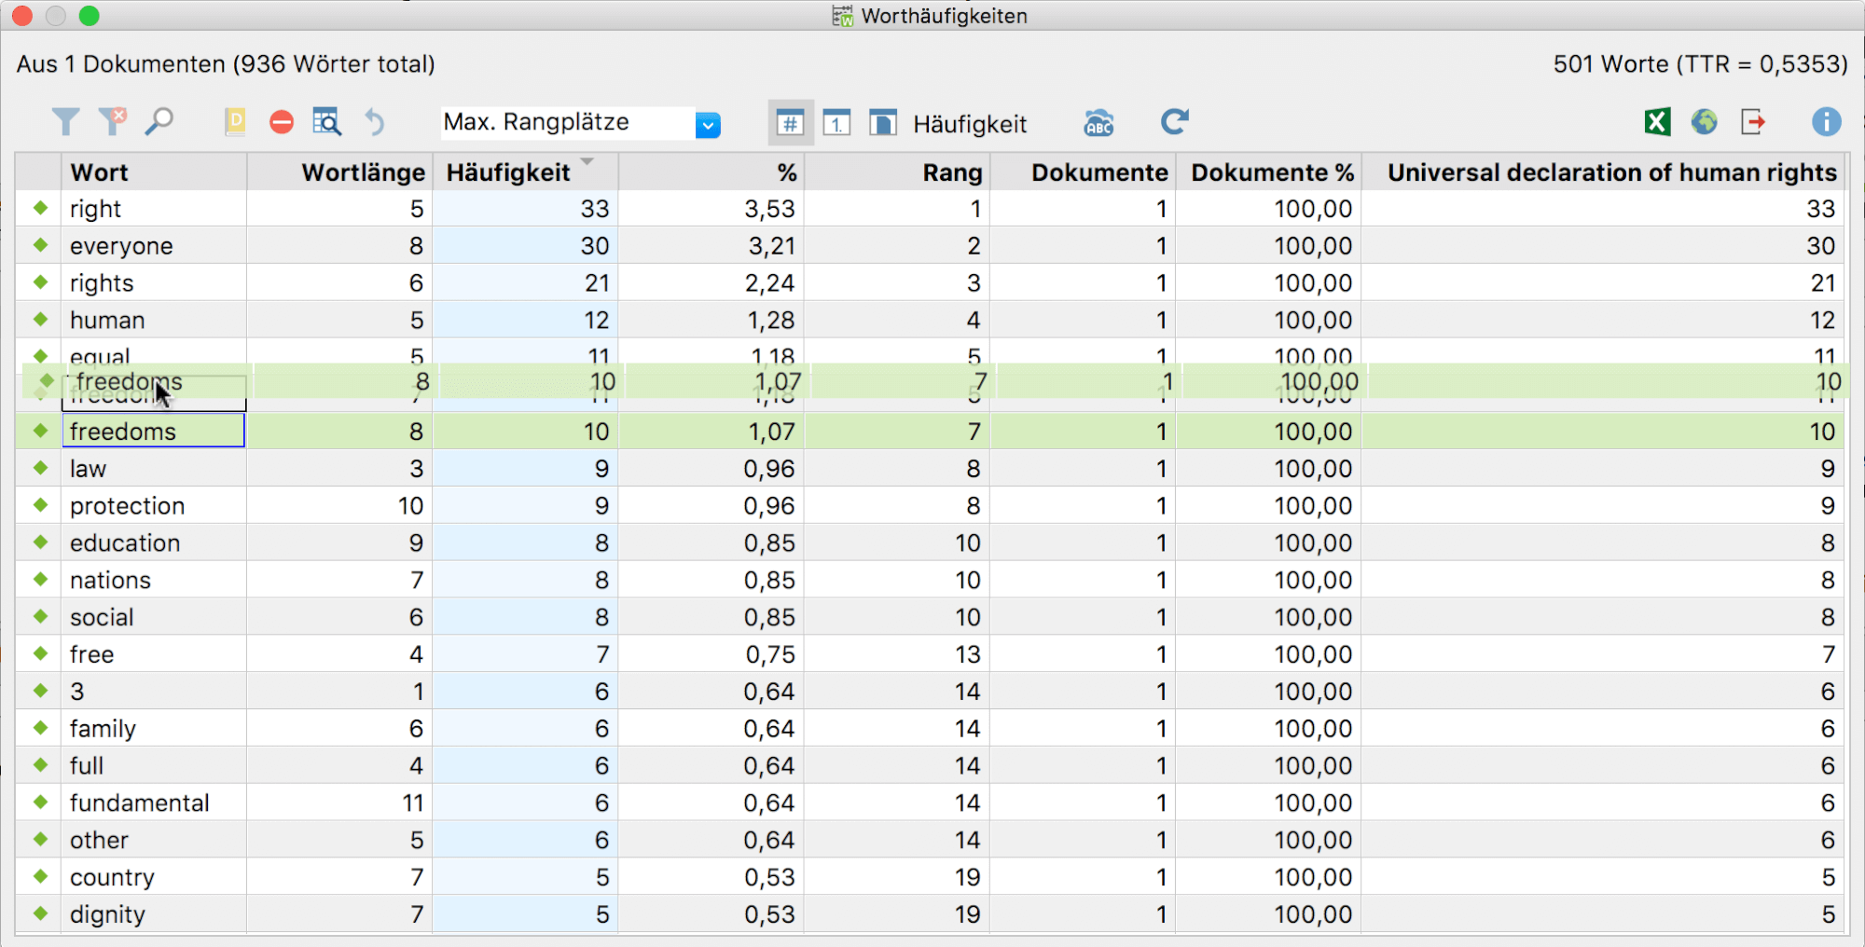Click the highlighted 'freedoms' word cell

coord(154,431)
